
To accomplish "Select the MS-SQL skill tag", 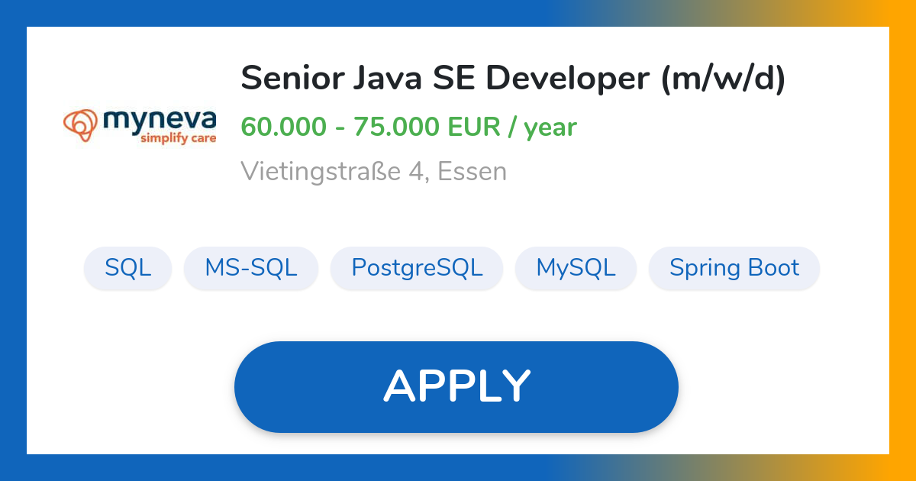I will point(250,268).
